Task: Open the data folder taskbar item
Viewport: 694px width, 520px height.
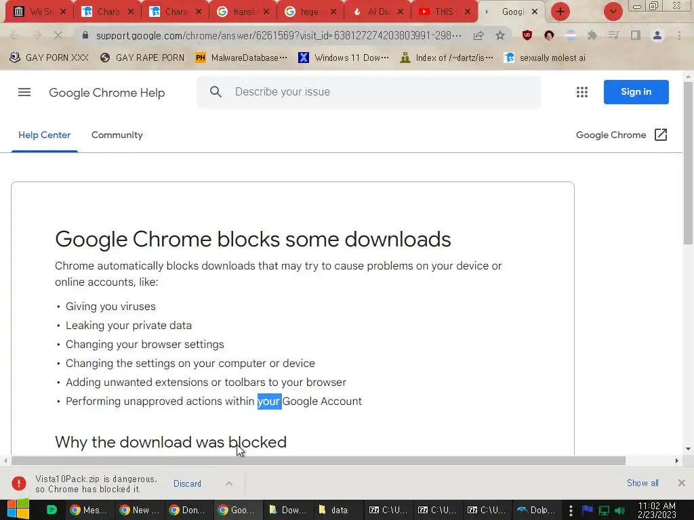Action: point(338,511)
